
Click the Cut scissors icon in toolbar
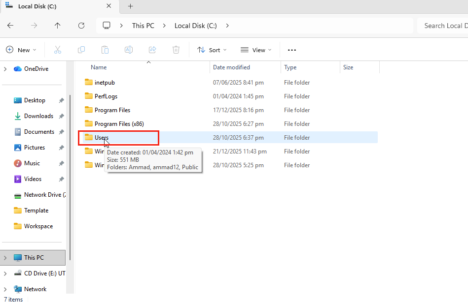point(58,50)
